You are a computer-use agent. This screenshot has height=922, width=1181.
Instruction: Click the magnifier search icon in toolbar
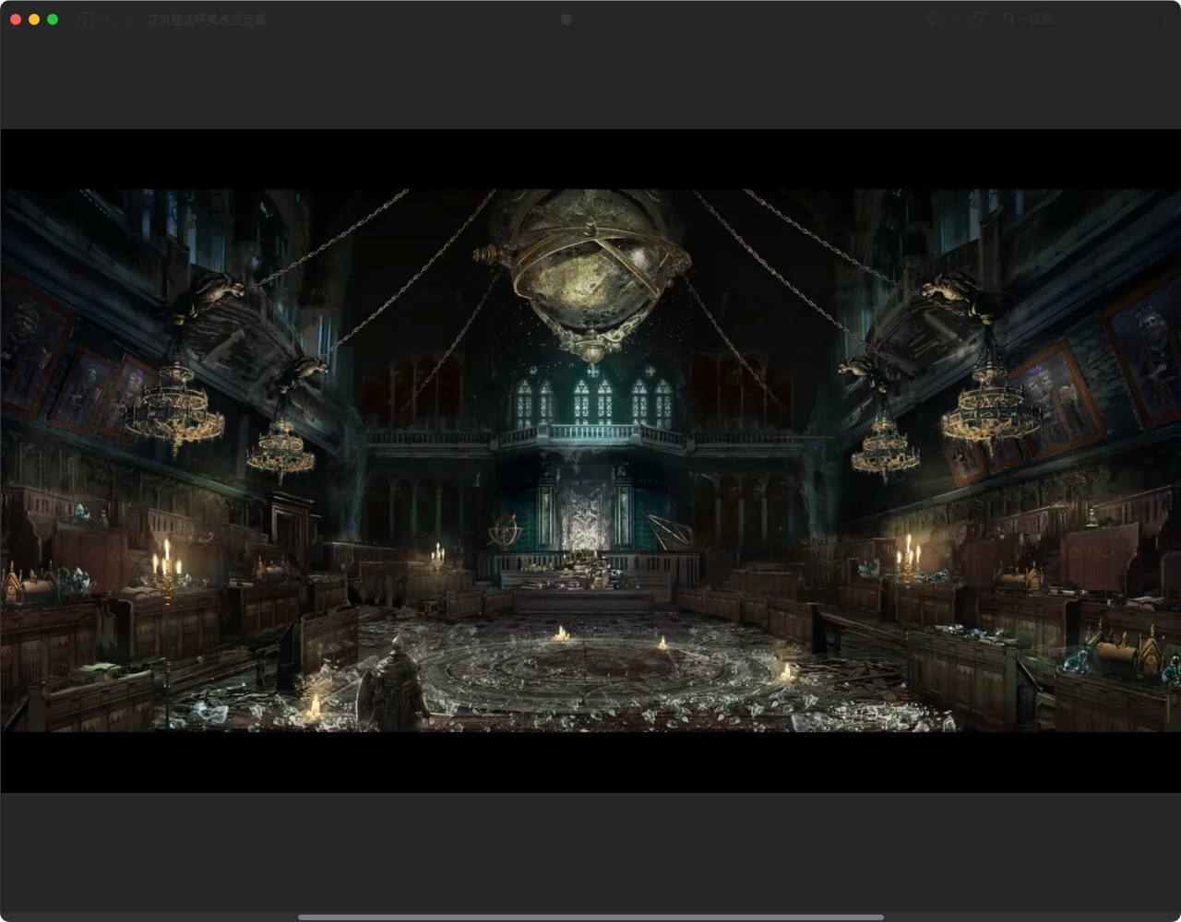pos(1008,18)
